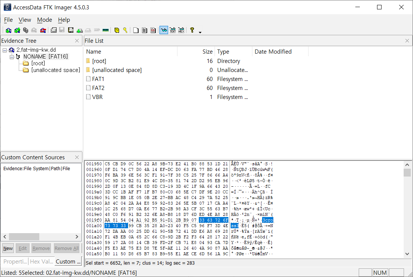Screen dimensions: 413x277
Task: Click right arrow of Custom Content scrollbar
Action: (77, 237)
